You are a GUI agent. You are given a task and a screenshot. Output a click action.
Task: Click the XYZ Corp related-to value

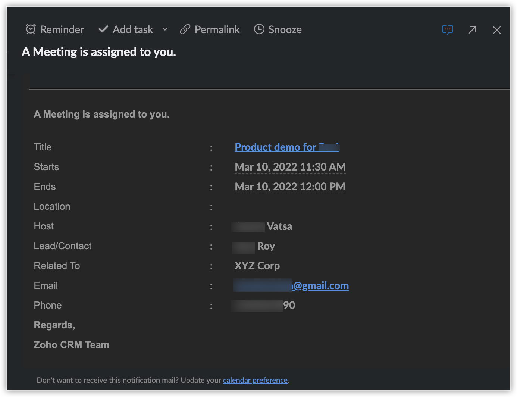point(257,266)
